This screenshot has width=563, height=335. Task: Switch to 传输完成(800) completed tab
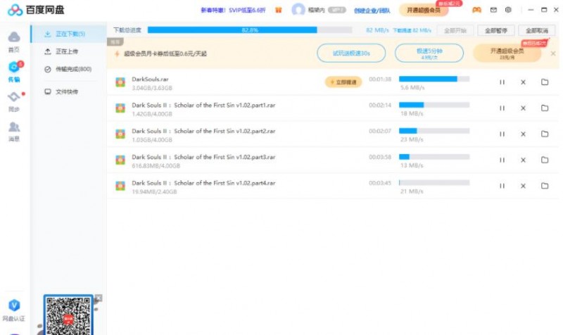(x=68, y=69)
